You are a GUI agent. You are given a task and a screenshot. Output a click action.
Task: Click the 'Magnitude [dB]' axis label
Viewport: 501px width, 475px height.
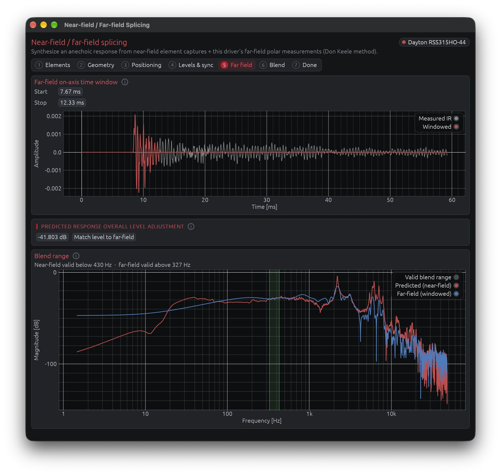click(x=37, y=340)
